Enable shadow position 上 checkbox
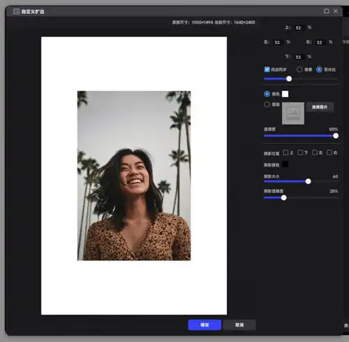This screenshot has width=349, height=342. click(x=285, y=152)
